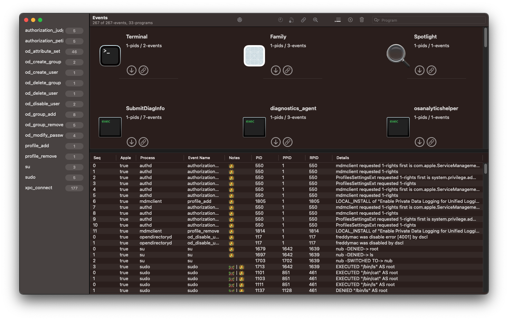Click osanalyticshelper's download arrow button
This screenshot has height=320, width=508.
click(420, 142)
